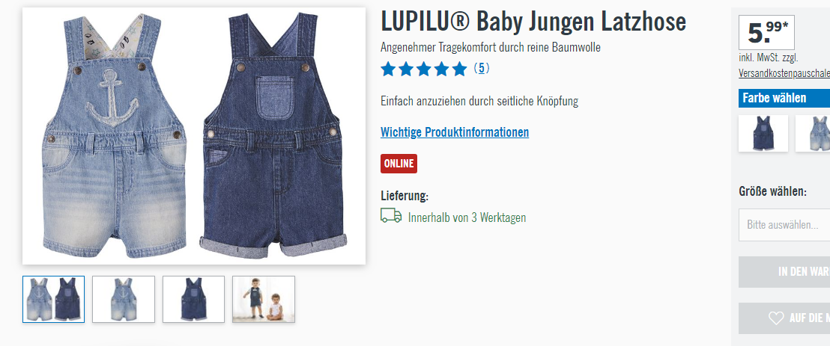
Task: Click the fifth blue rating star
Action: [x=460, y=69]
